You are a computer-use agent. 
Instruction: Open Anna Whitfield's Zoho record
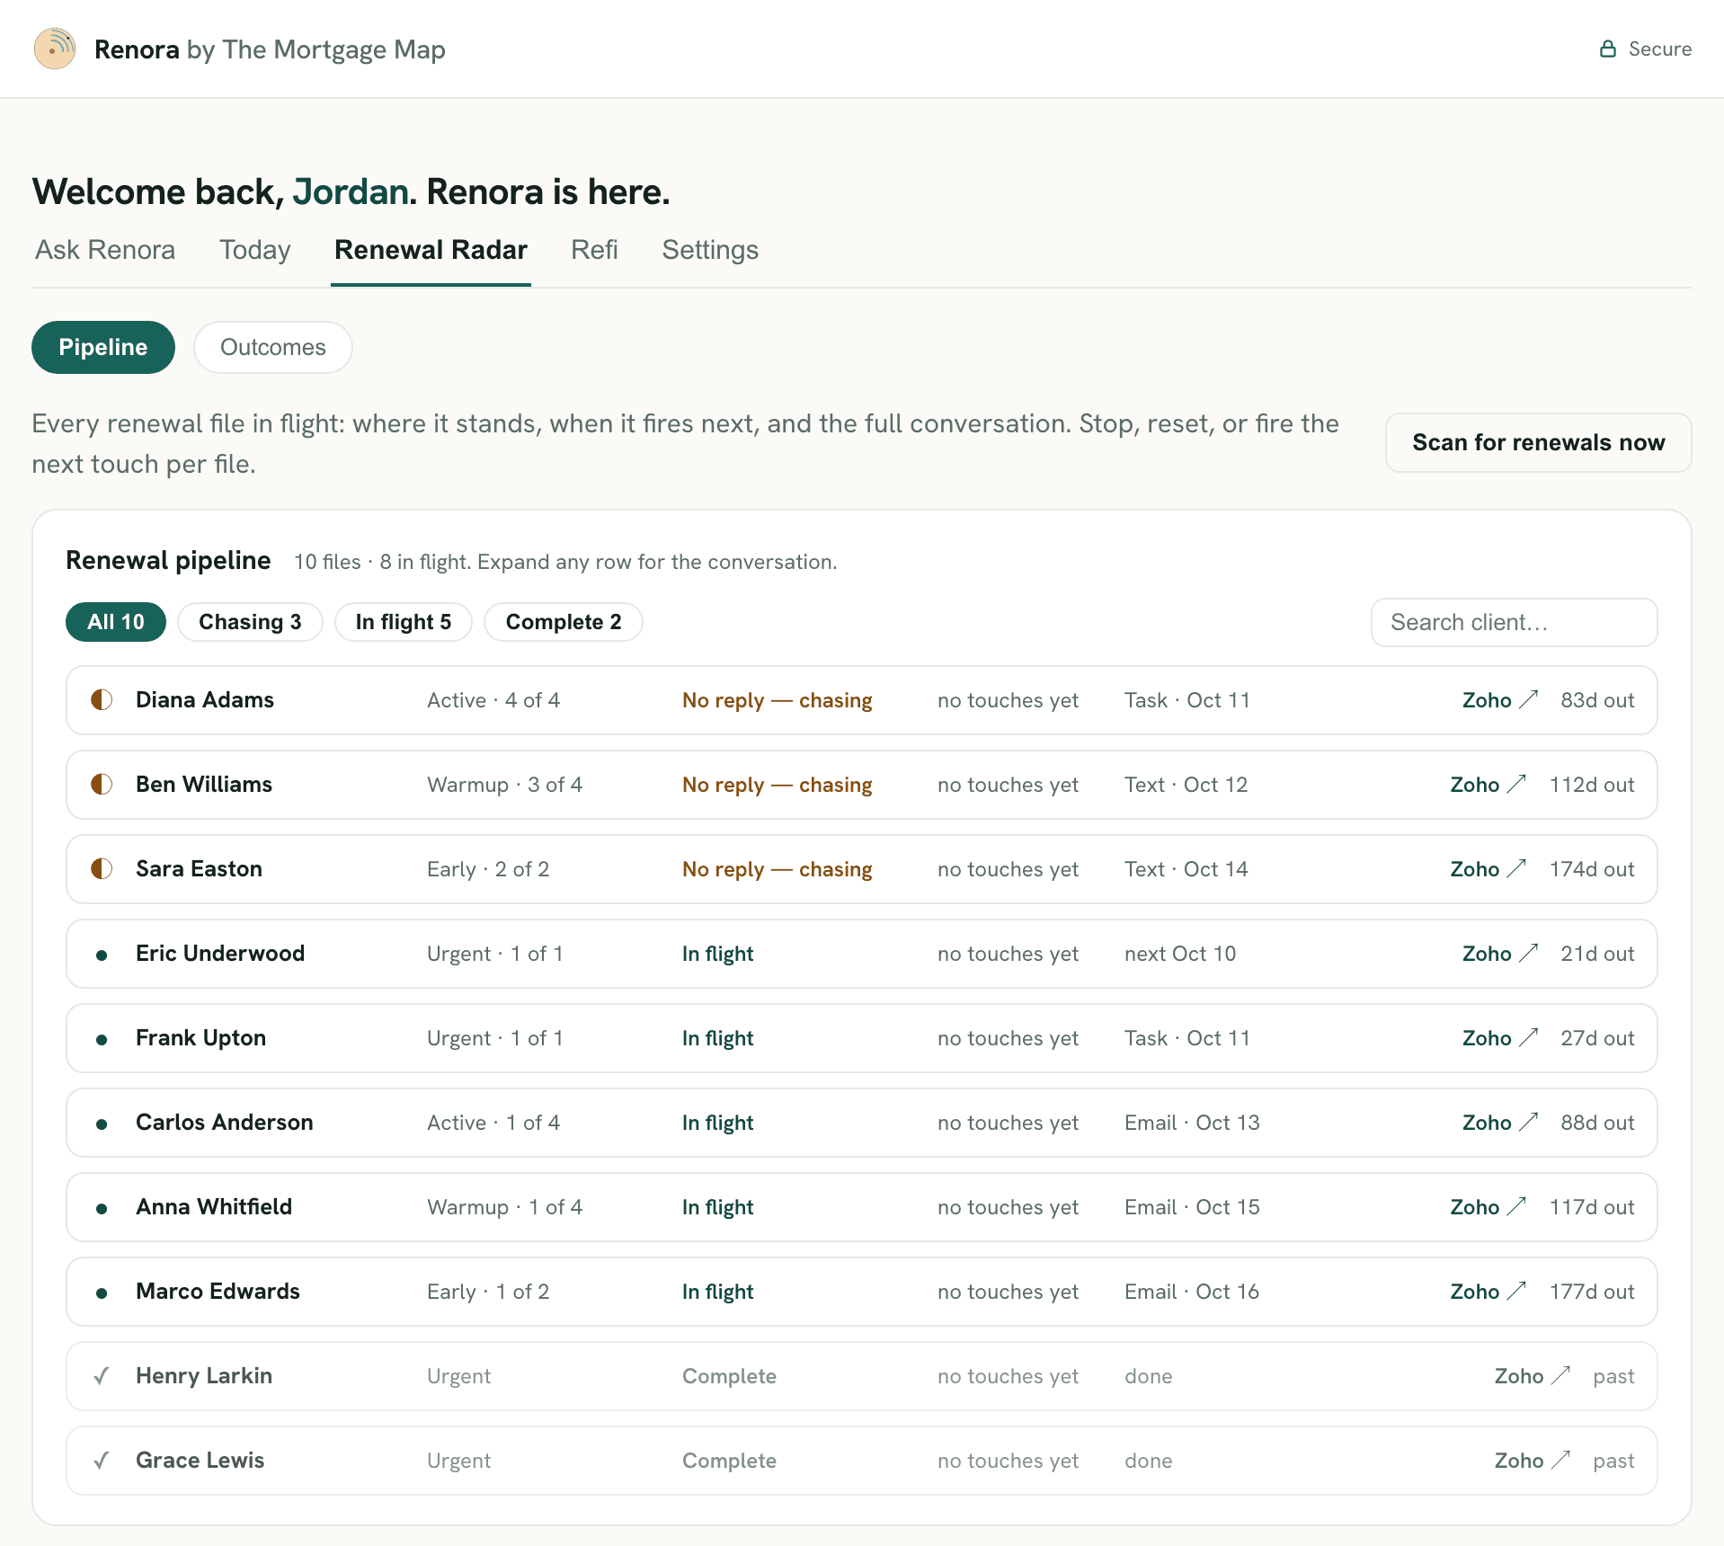click(1489, 1207)
